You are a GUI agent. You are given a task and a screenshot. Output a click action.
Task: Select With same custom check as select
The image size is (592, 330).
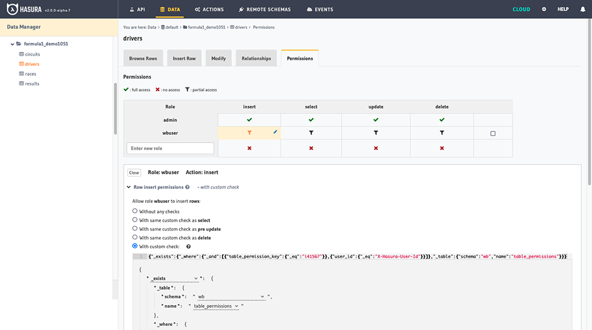(x=135, y=220)
